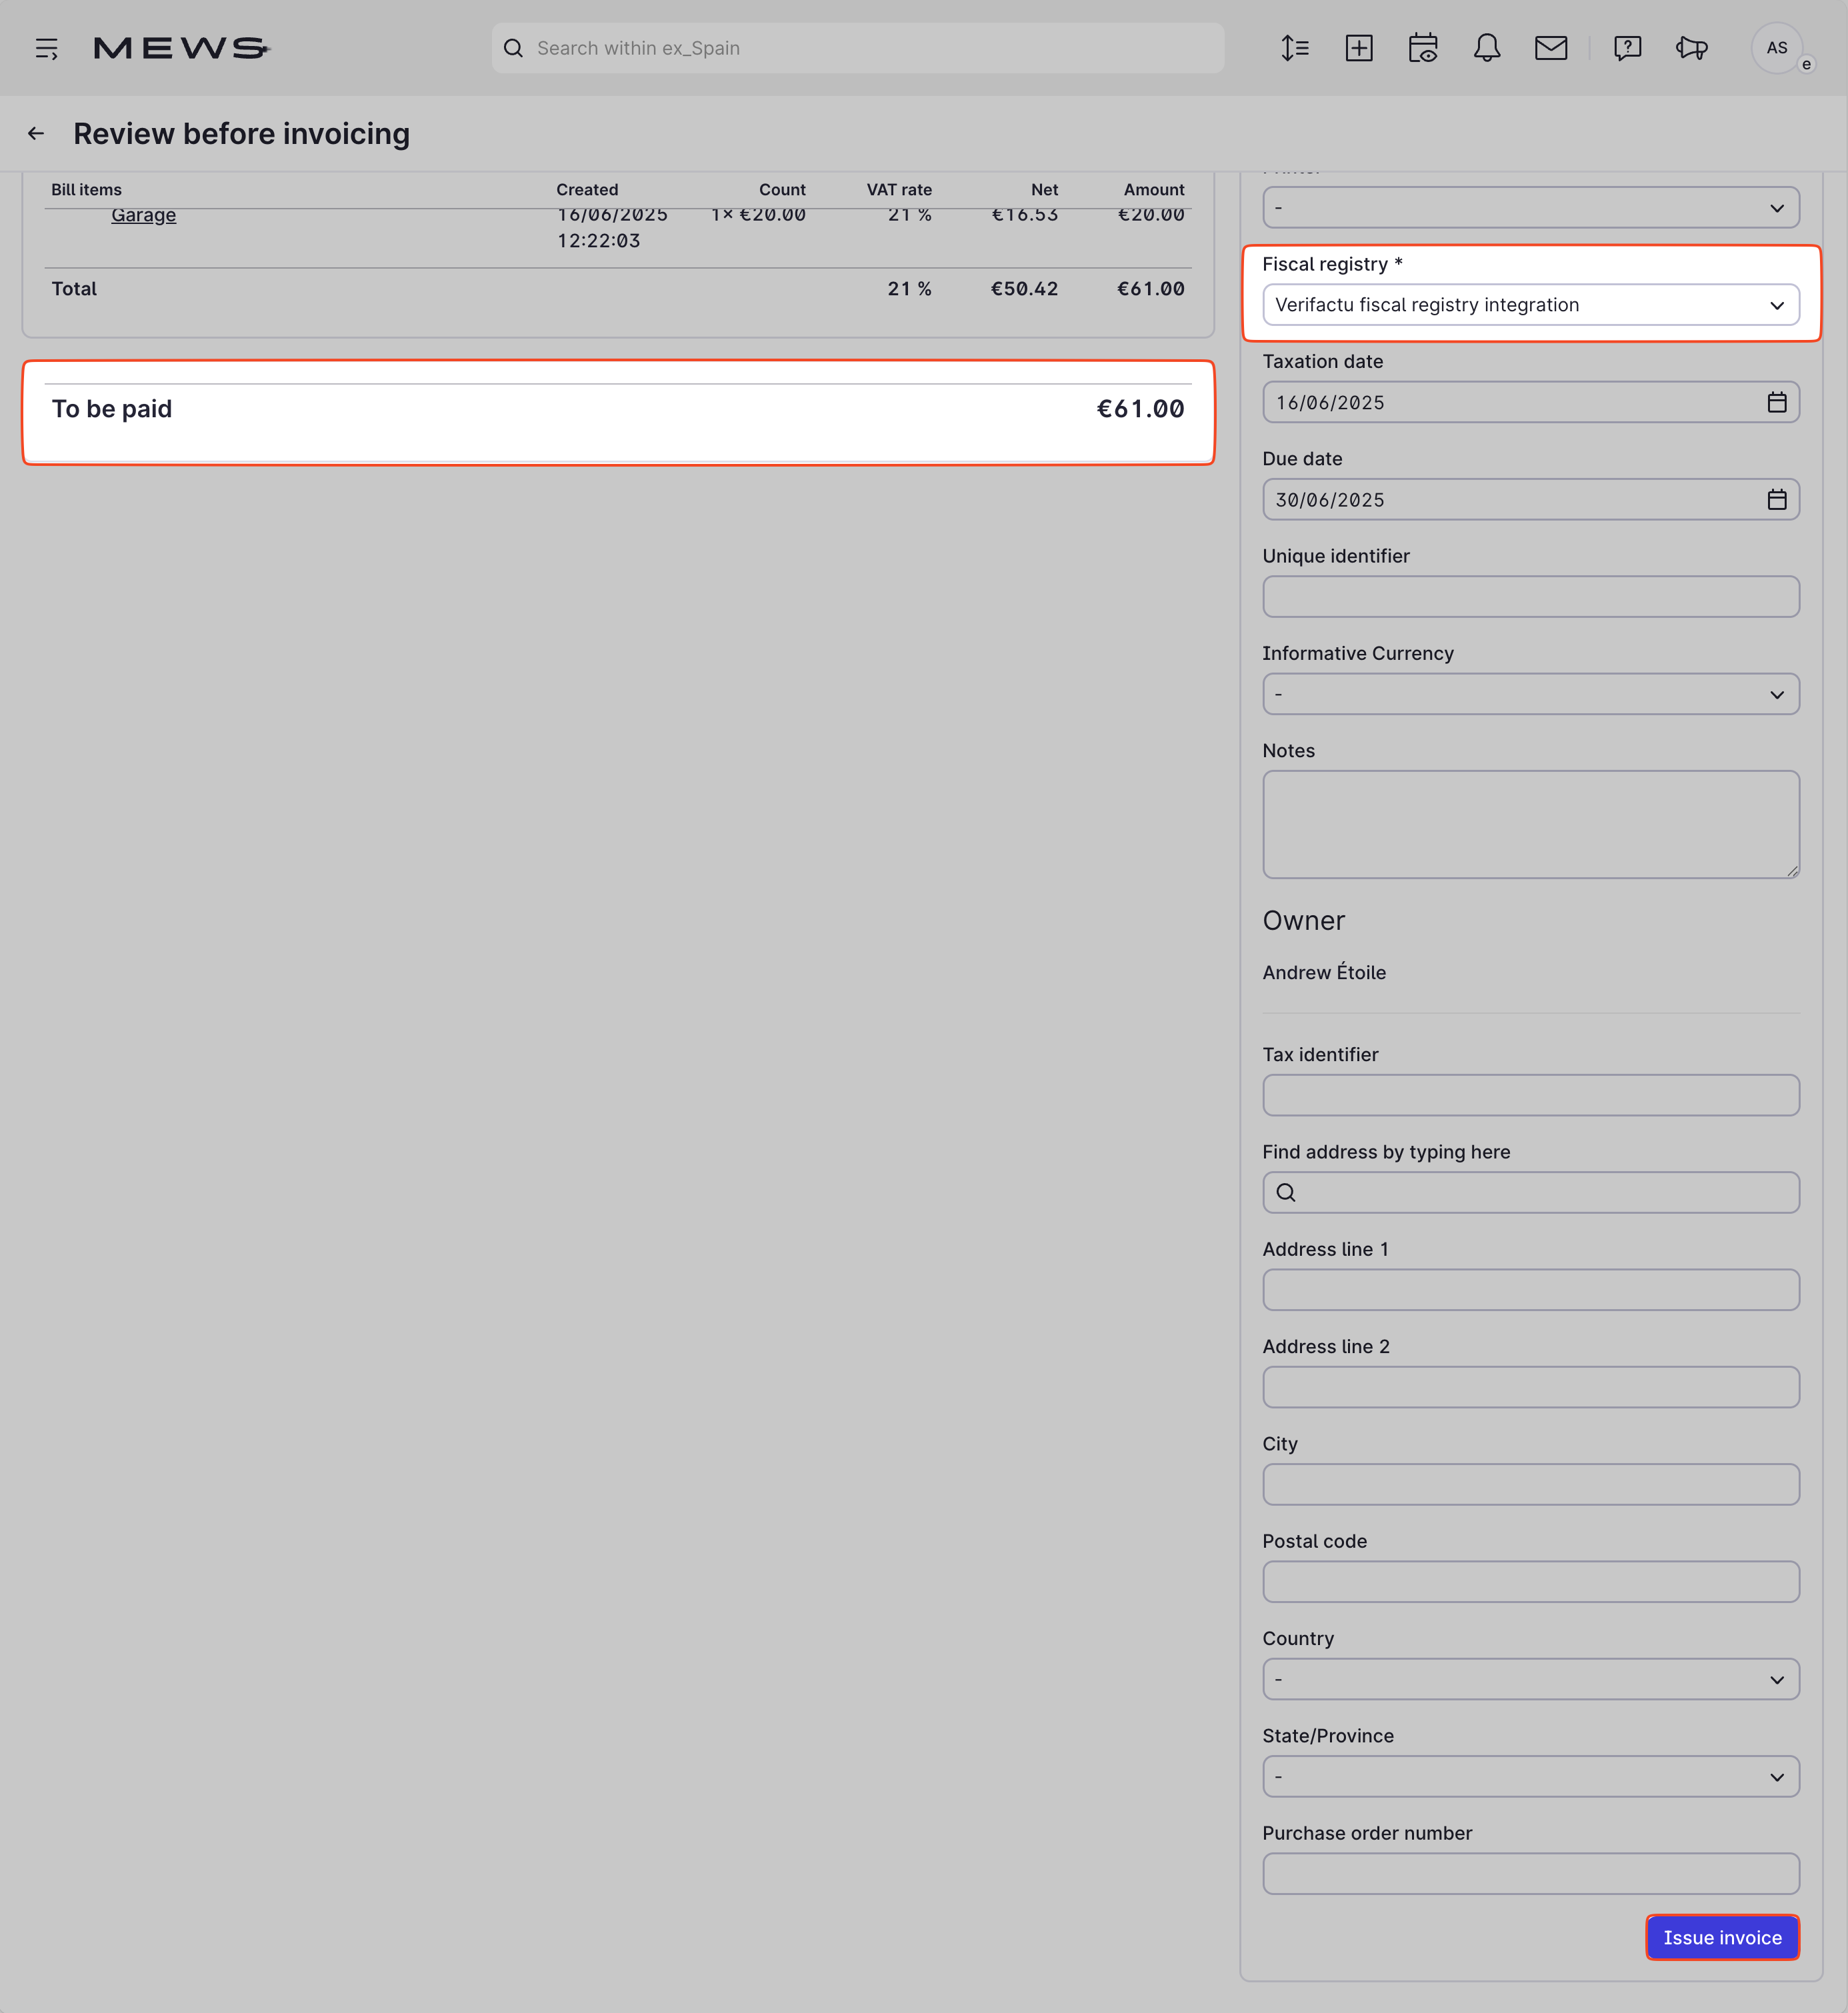Focus the Postal code input
This screenshot has height=2013, width=1848.
(1531, 1582)
